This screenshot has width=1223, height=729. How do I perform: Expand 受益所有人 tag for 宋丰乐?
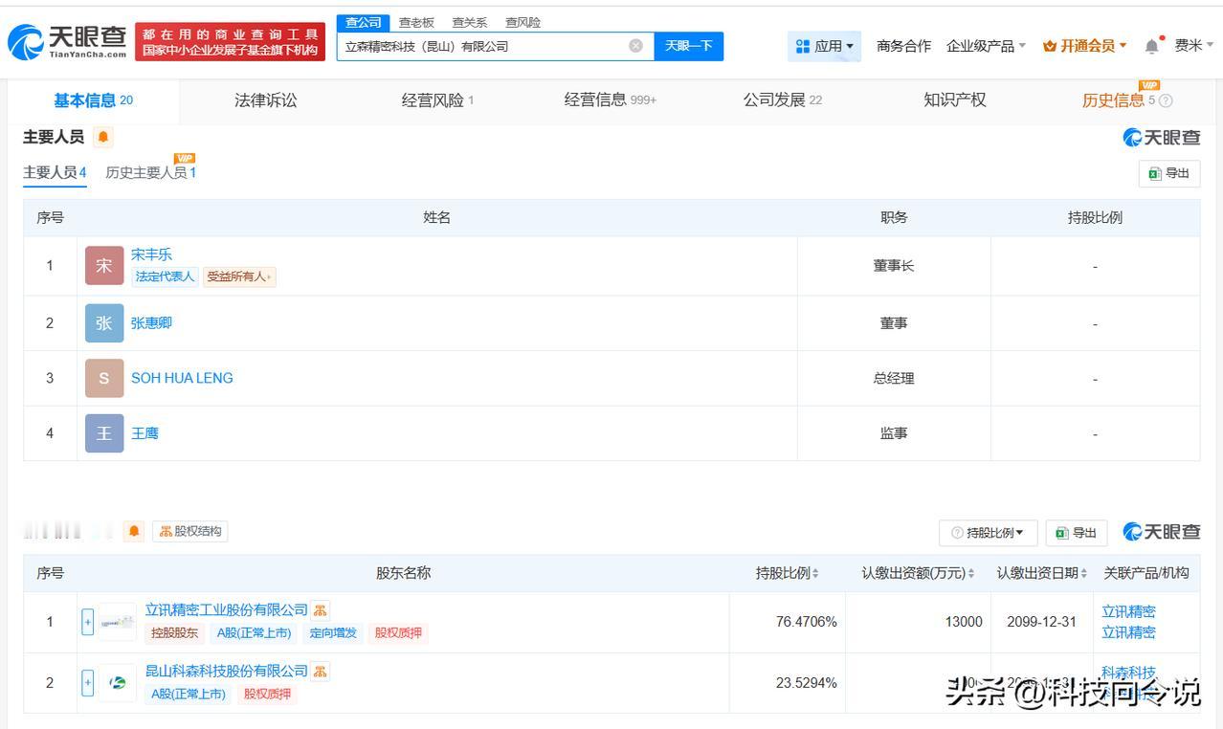click(x=239, y=276)
